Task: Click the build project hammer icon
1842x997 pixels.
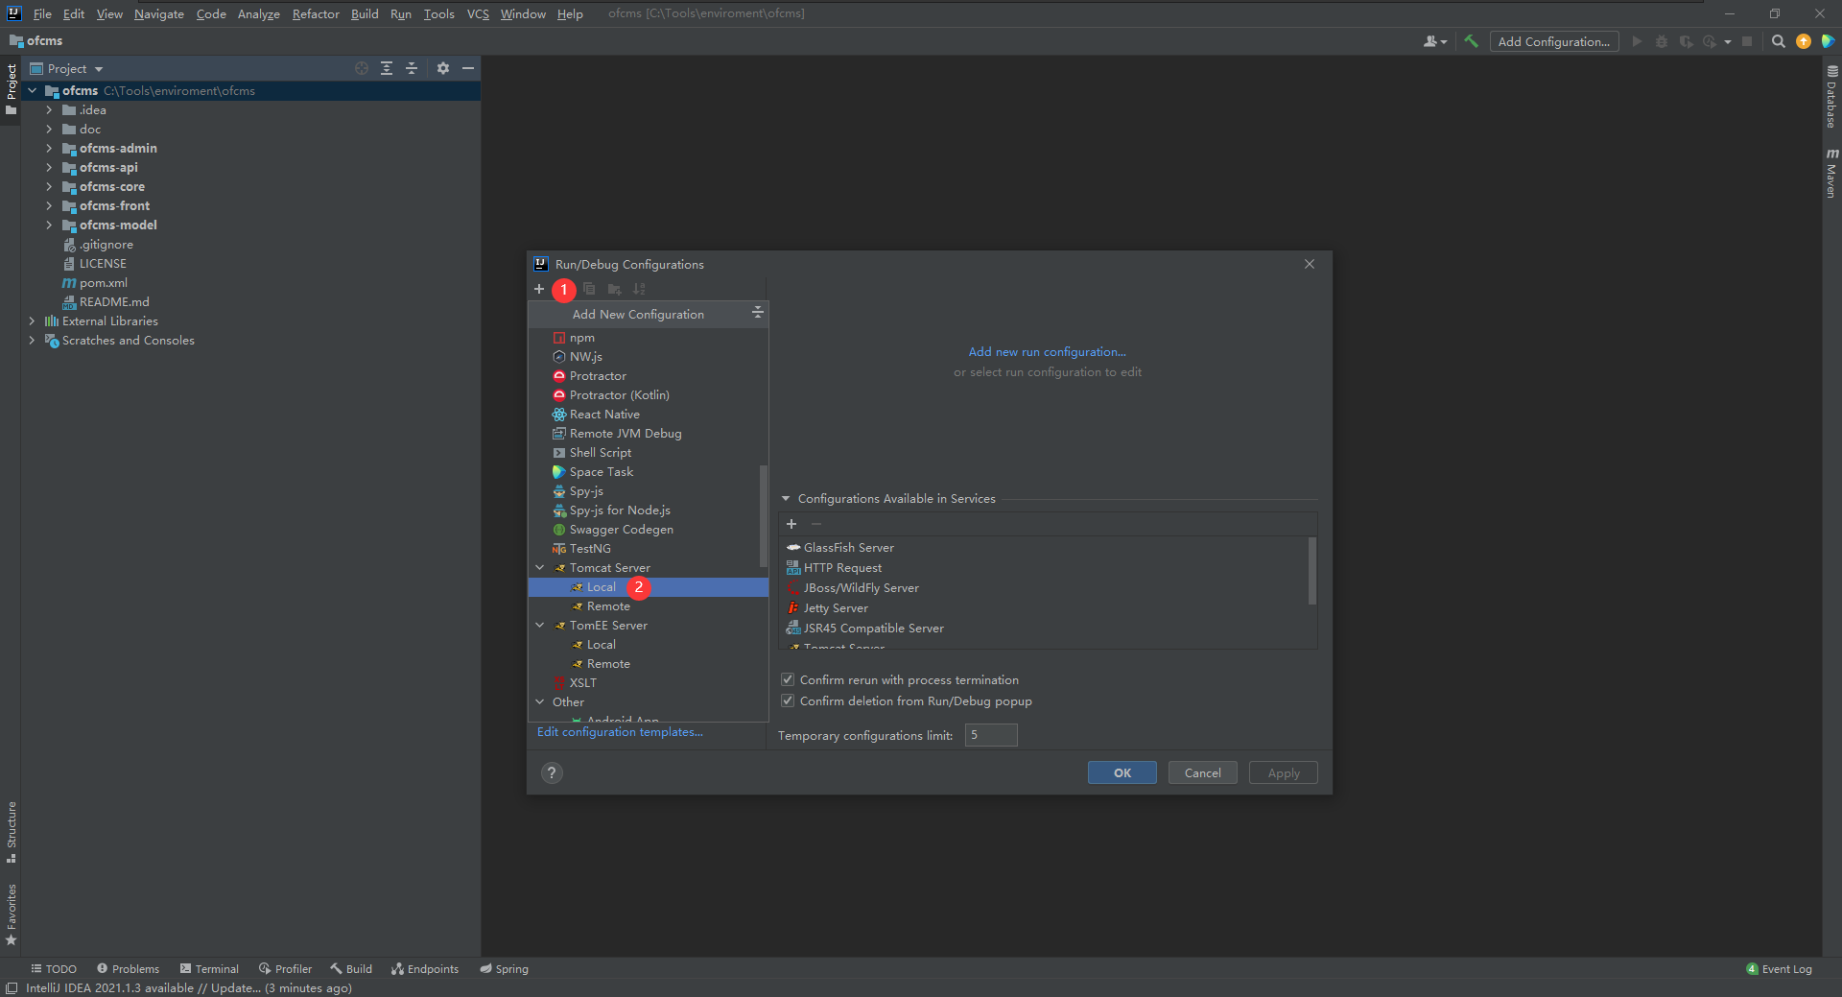Action: click(1471, 41)
